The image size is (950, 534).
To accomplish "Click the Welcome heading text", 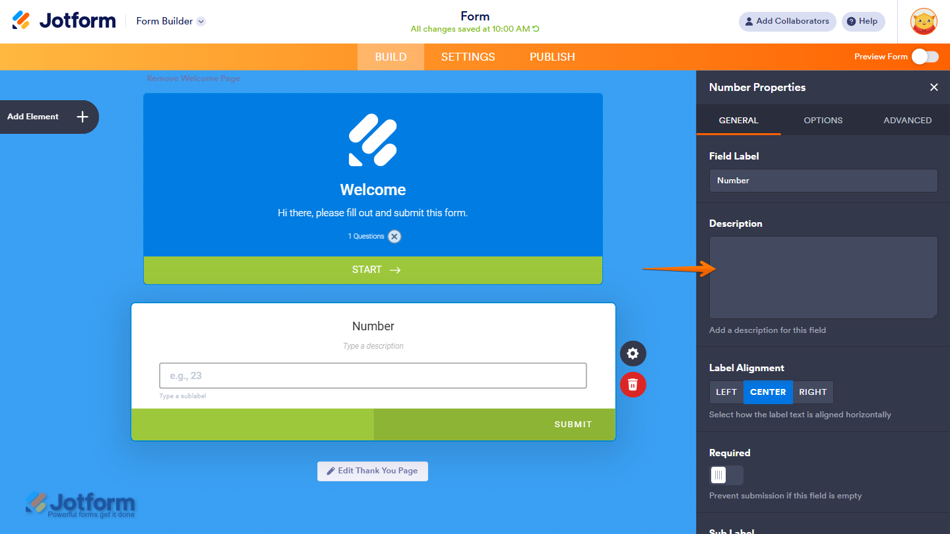I will tap(373, 190).
